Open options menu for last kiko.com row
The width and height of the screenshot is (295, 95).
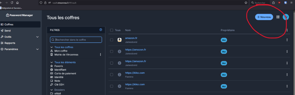click(287, 86)
